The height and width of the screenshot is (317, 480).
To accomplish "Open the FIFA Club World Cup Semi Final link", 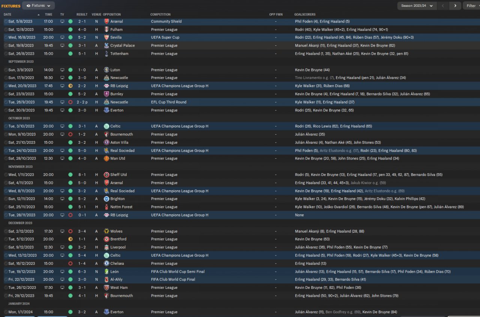I will pos(178,272).
